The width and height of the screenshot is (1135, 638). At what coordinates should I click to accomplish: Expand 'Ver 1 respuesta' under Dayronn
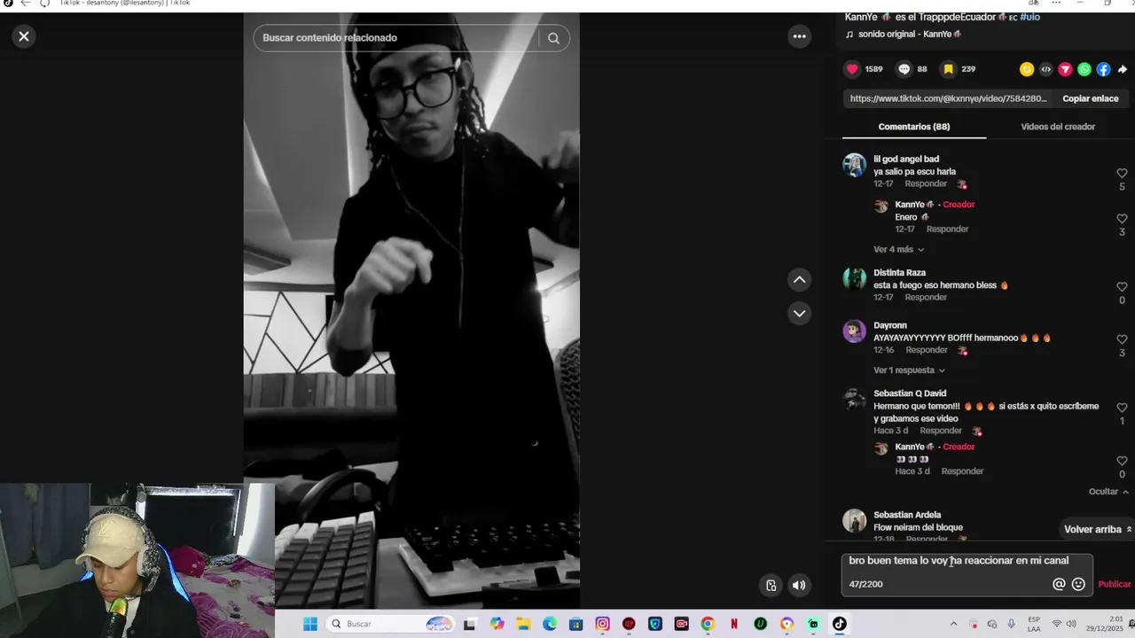(909, 370)
